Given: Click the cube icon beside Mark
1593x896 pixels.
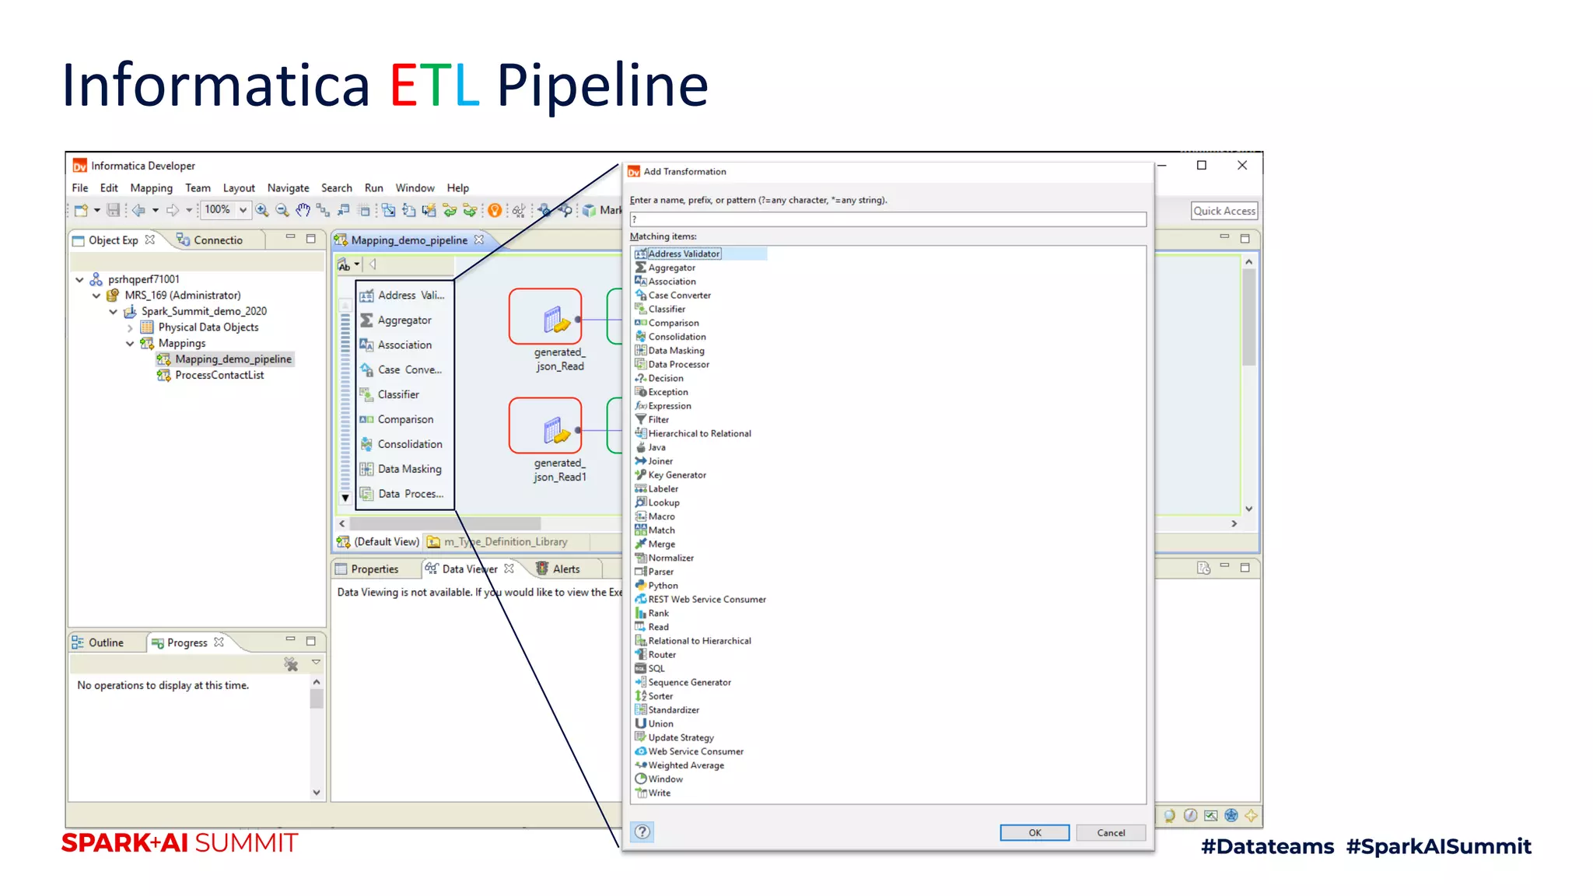Looking at the screenshot, I should coord(590,210).
